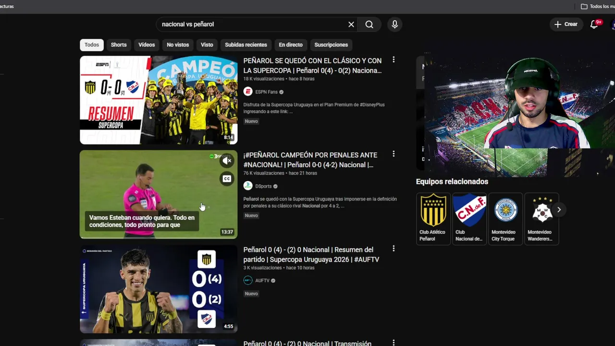This screenshot has width=615, height=346.
Task: Open the notifications bell
Action: pyautogui.click(x=594, y=24)
